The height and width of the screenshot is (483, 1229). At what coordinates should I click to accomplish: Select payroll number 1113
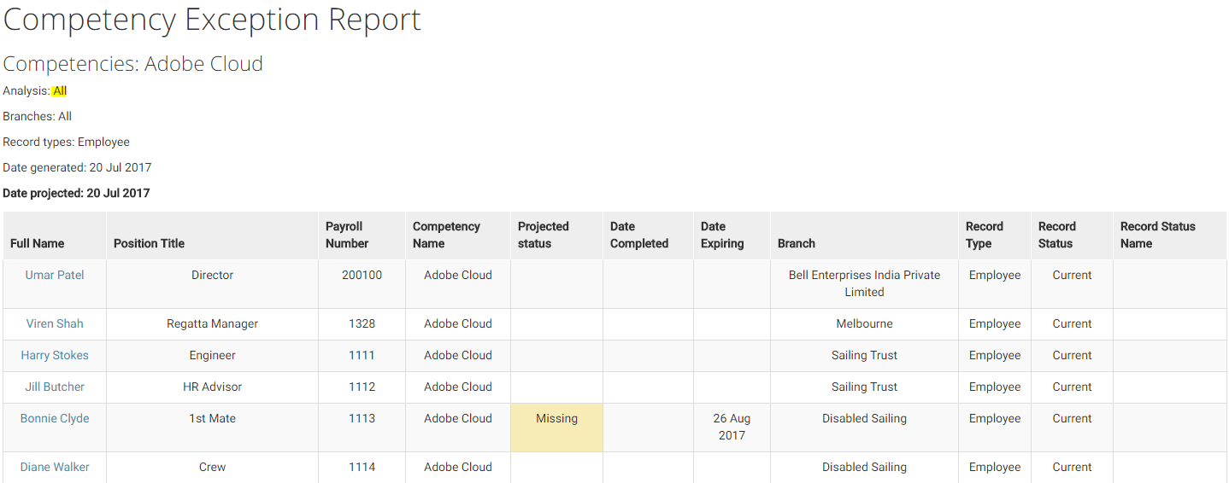point(362,418)
